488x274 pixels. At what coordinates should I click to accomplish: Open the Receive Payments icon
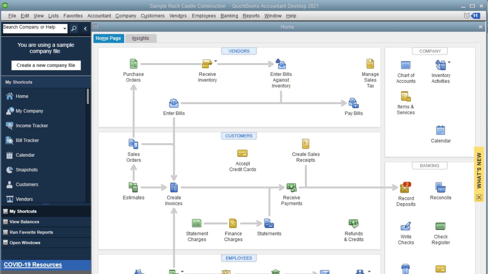292,188
